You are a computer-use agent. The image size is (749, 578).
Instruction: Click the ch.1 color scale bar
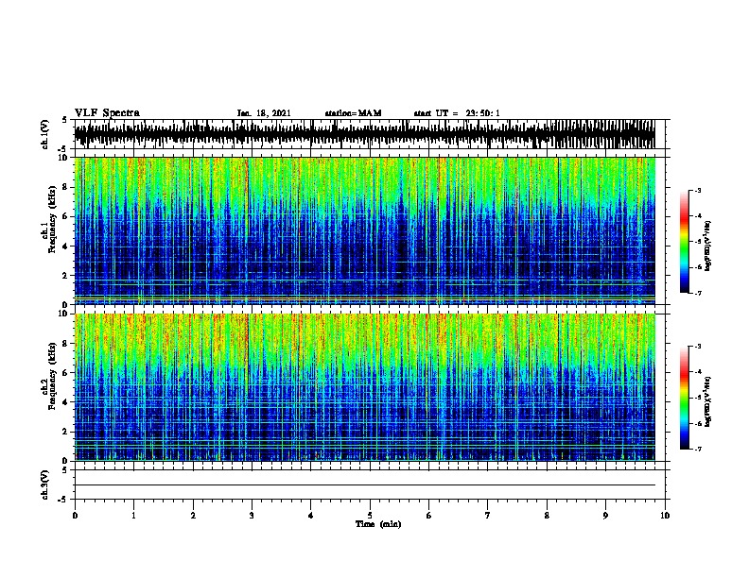tap(685, 242)
